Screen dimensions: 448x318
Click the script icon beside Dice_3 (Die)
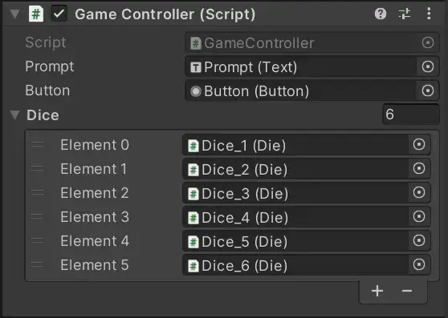[x=193, y=194]
